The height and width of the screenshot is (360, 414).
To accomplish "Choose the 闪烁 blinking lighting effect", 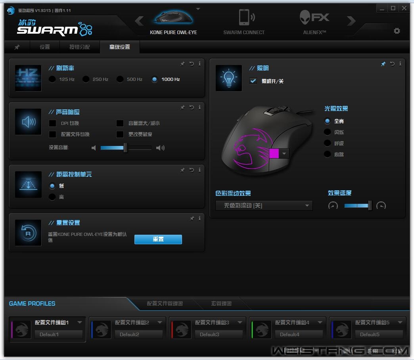I will pyautogui.click(x=328, y=132).
